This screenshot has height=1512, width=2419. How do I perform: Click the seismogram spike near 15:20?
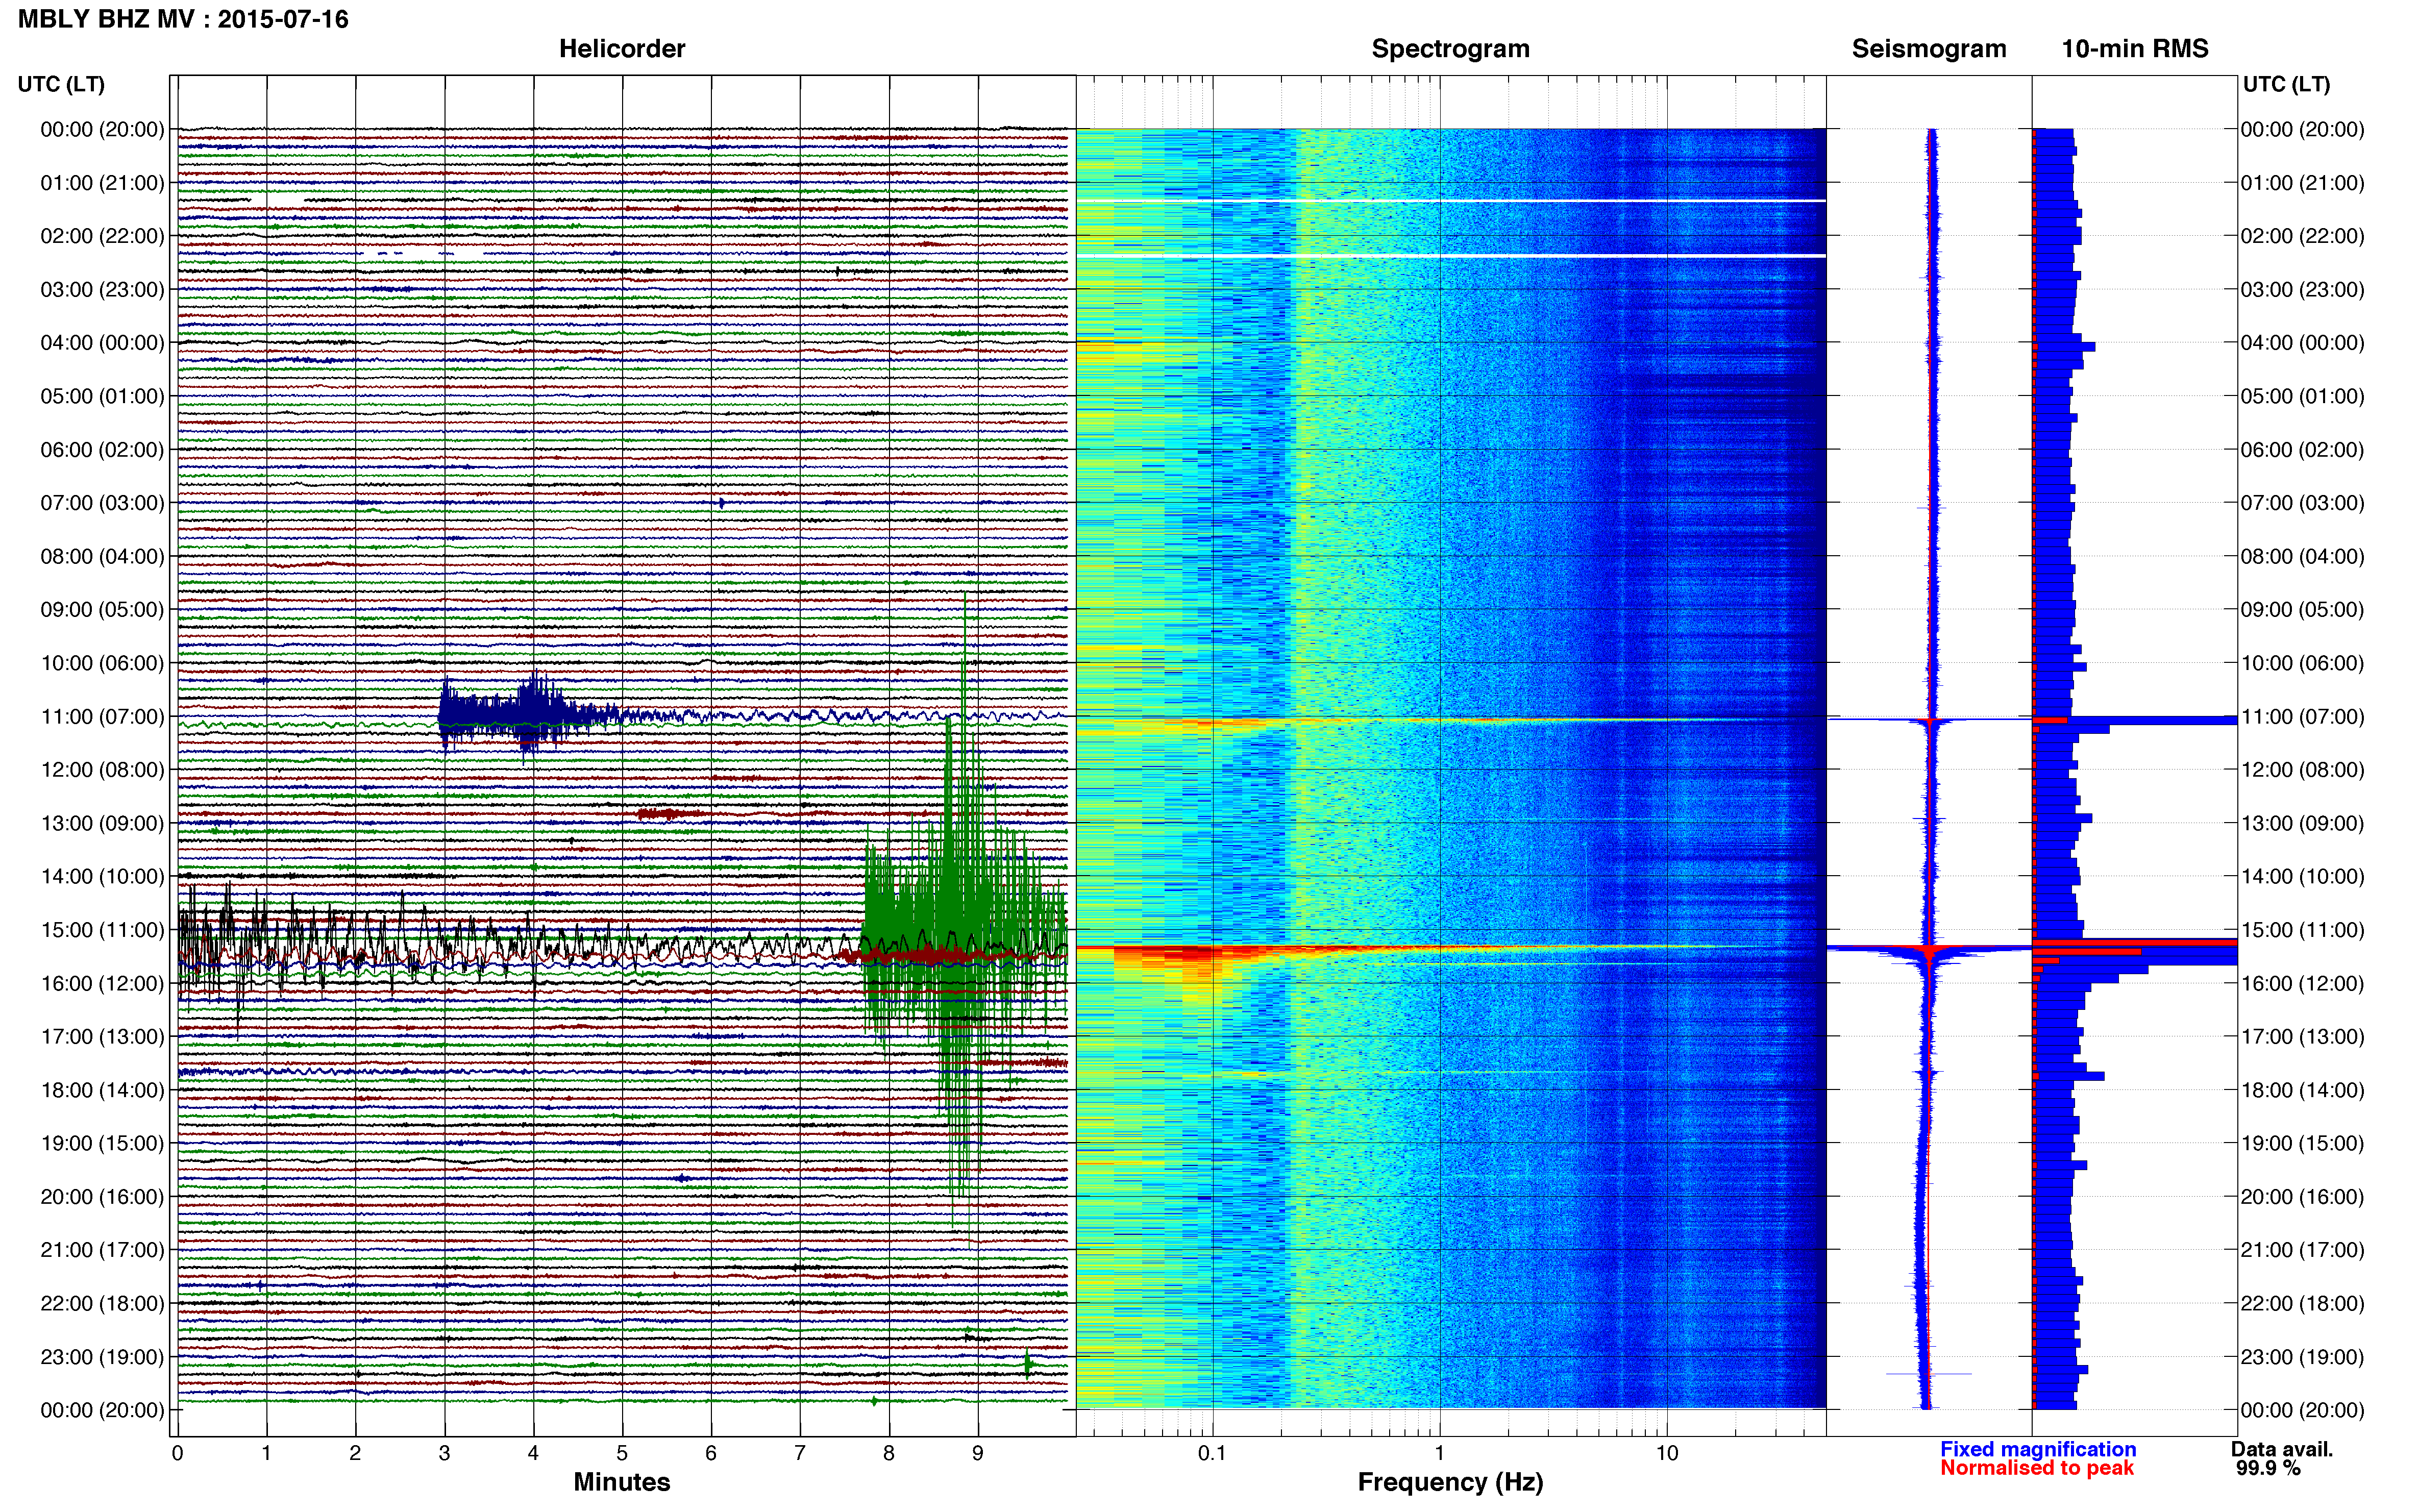tap(1930, 948)
